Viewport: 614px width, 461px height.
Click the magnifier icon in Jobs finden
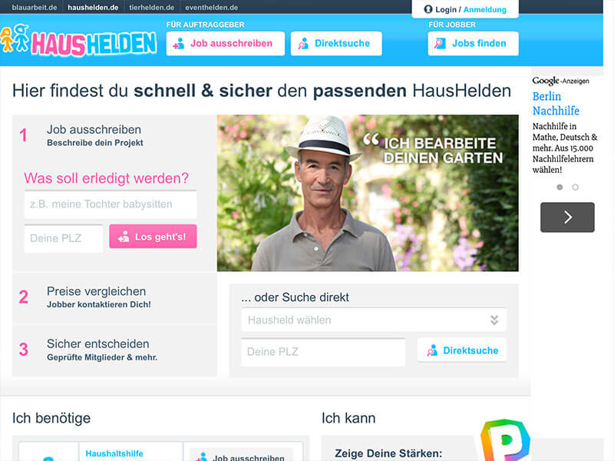click(440, 44)
